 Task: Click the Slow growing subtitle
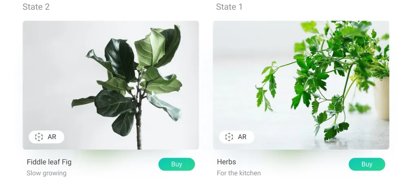[x=46, y=173]
